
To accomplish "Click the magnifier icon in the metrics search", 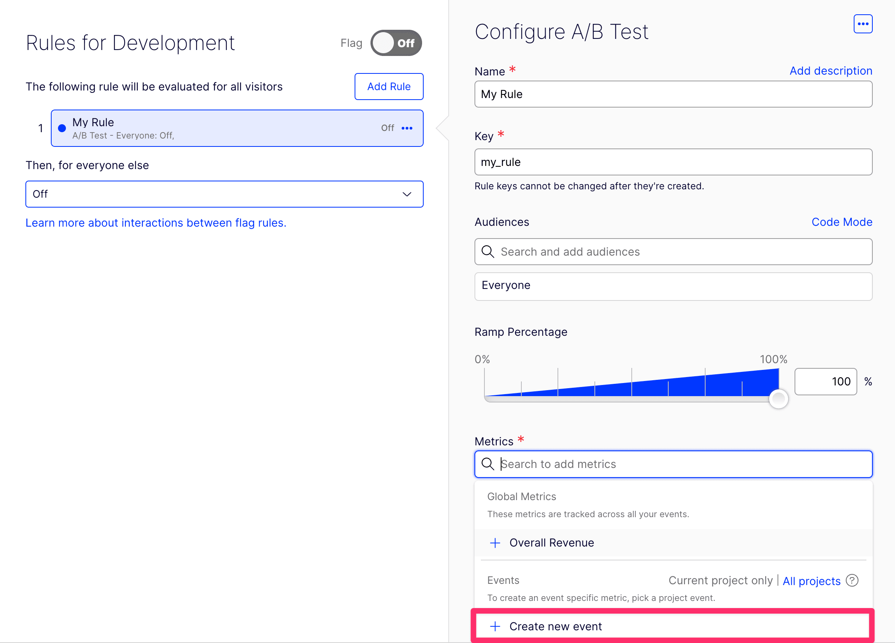I will (488, 464).
